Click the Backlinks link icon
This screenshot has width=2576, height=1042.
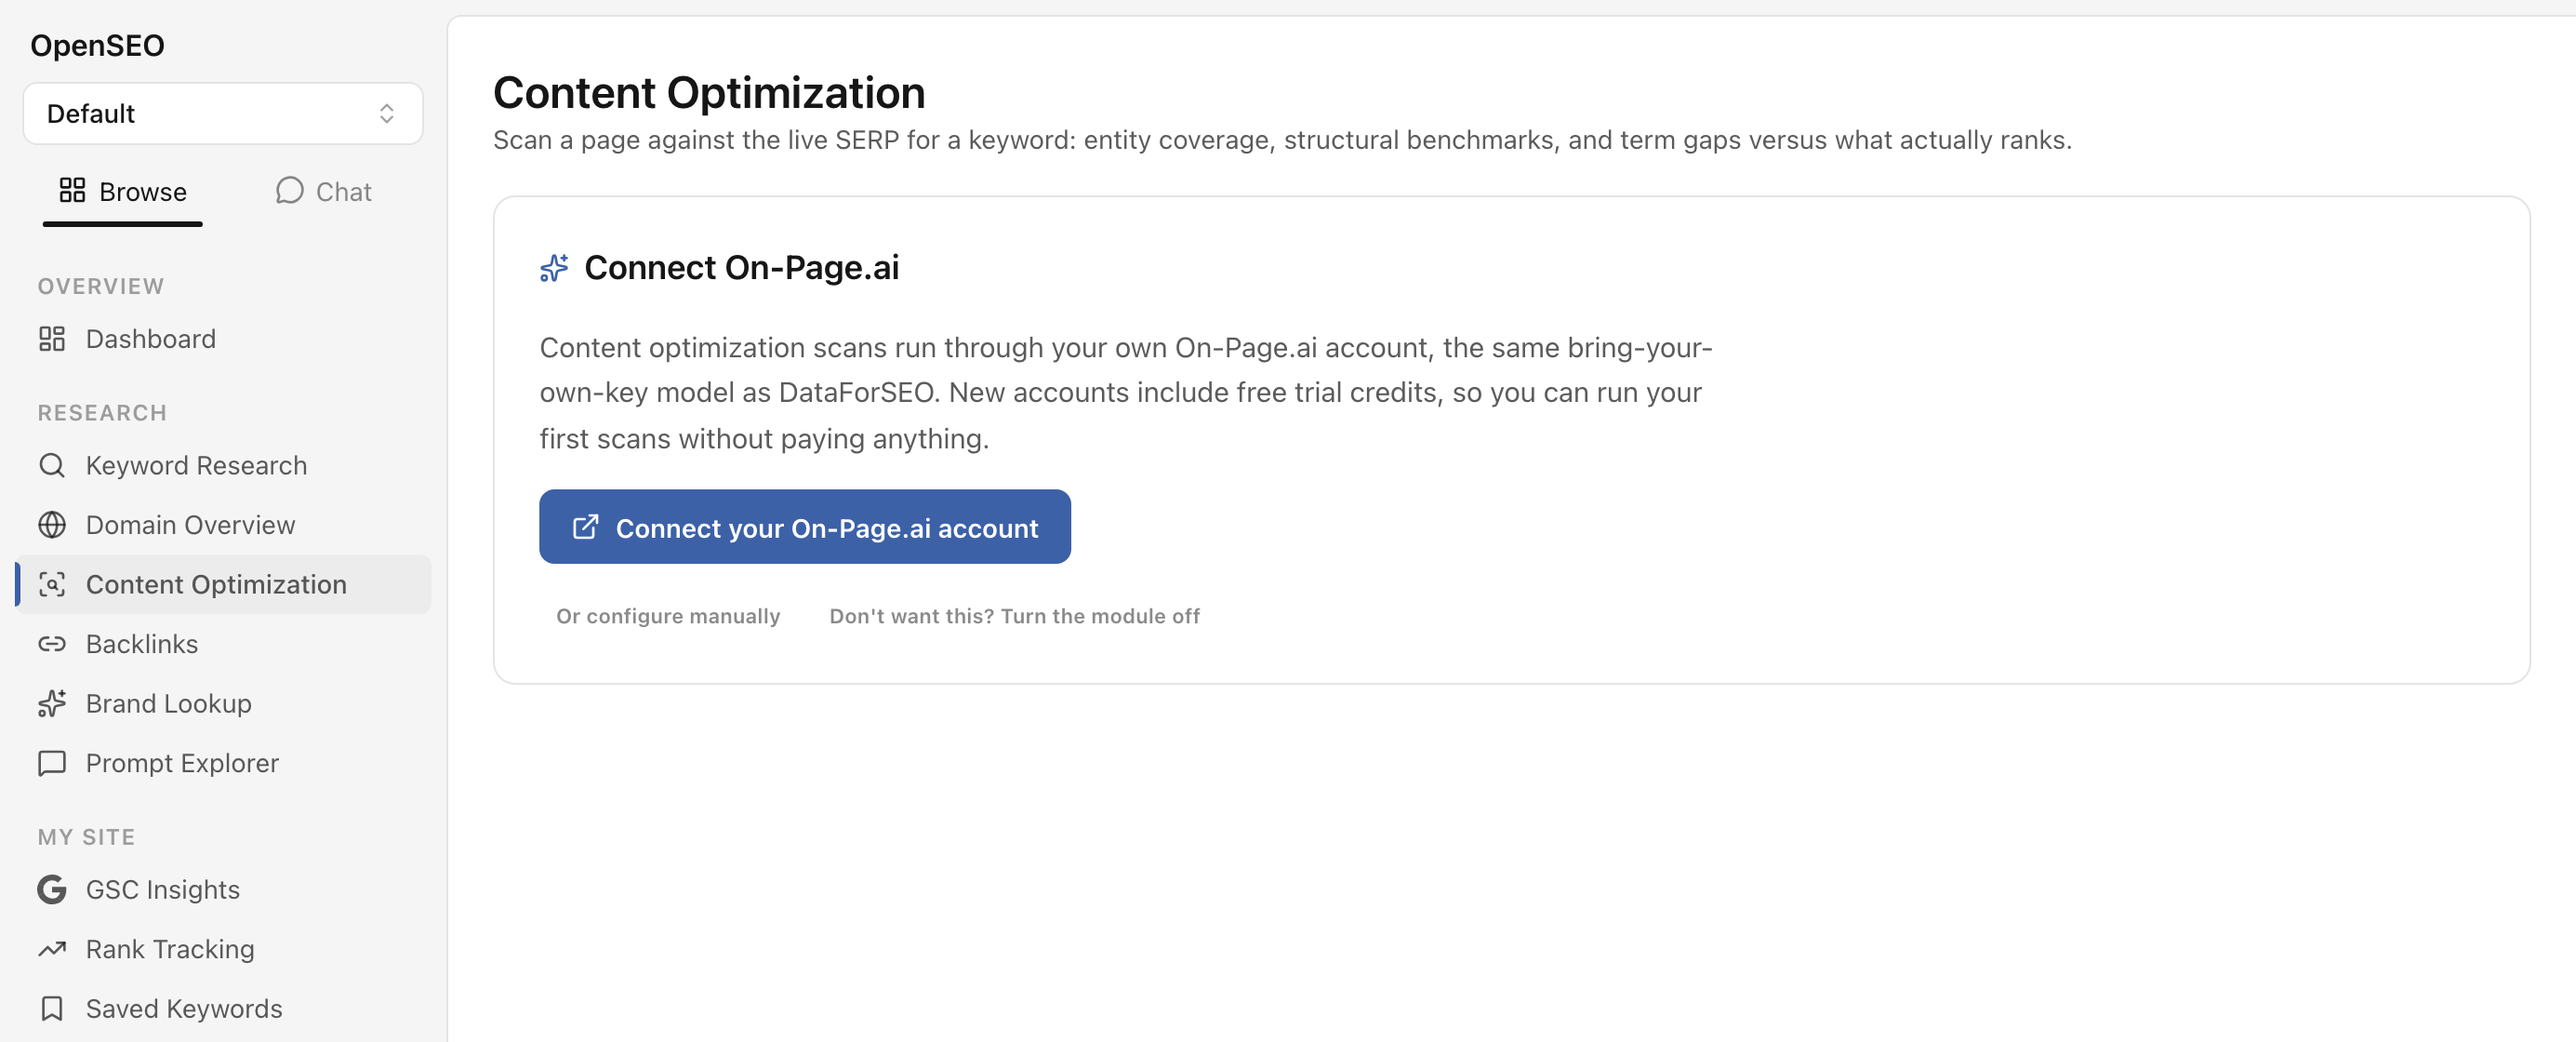point(52,644)
